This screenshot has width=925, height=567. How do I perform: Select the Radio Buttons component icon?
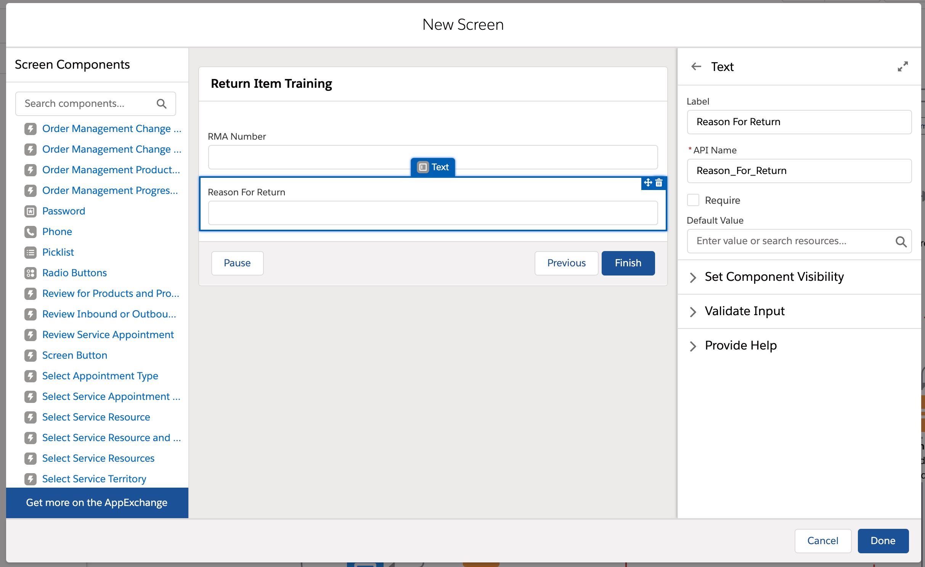[x=31, y=273]
